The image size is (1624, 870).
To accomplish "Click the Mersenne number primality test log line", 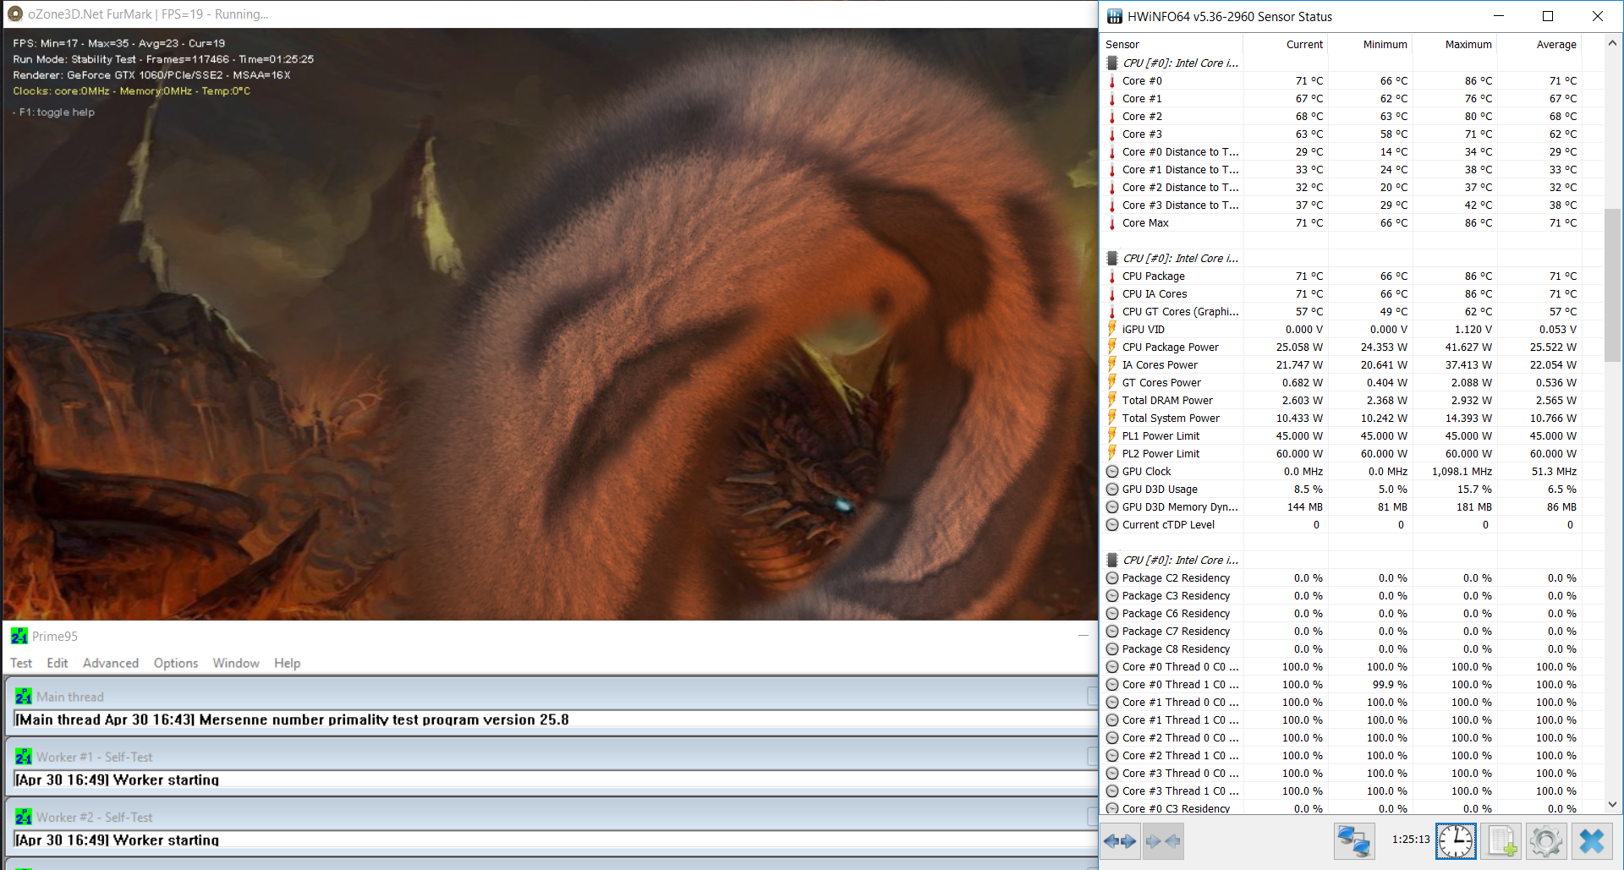I will (292, 720).
